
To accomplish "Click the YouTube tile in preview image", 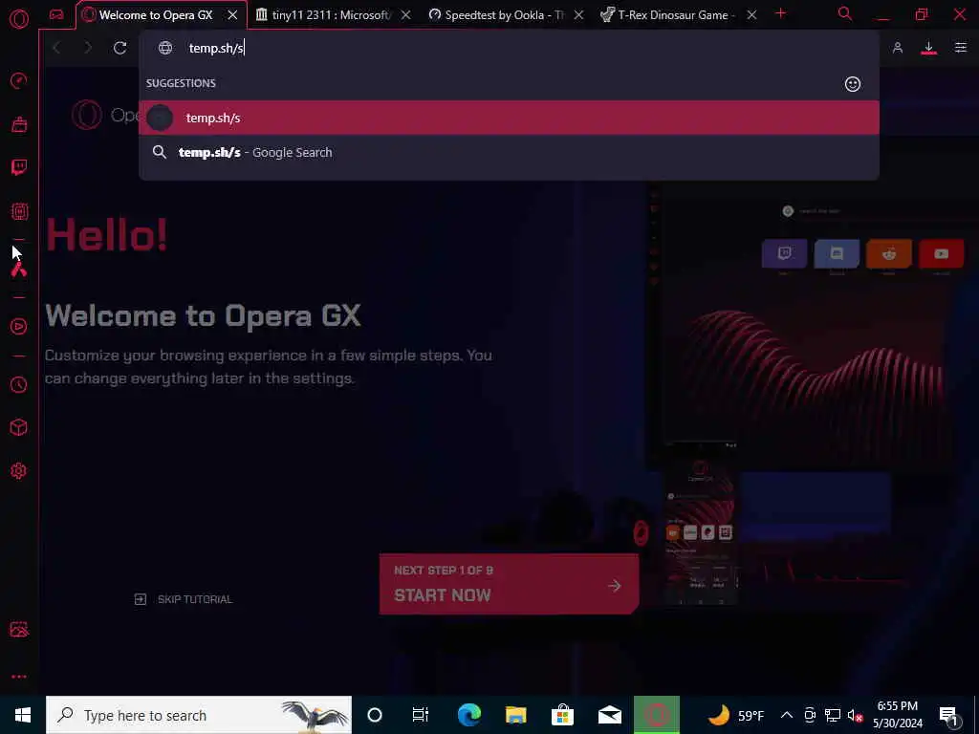I will (x=941, y=253).
